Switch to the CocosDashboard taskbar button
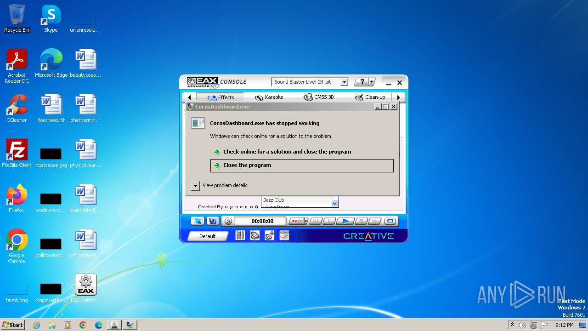This screenshot has width=588, height=331. (130, 325)
